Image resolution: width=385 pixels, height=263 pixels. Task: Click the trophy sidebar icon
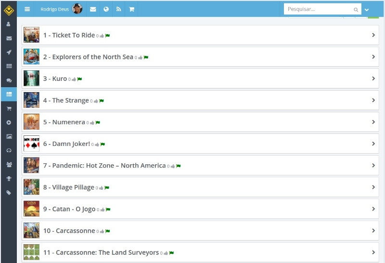[x=9, y=179]
